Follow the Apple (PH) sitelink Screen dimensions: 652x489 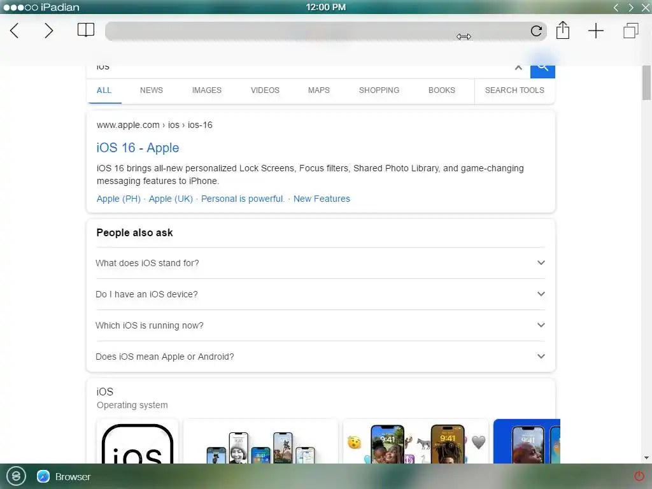click(x=118, y=199)
